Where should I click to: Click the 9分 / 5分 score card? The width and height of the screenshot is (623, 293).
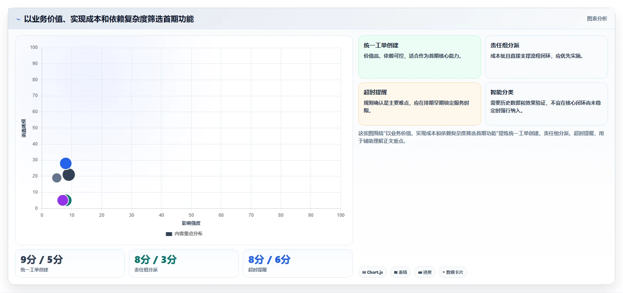(x=70, y=263)
